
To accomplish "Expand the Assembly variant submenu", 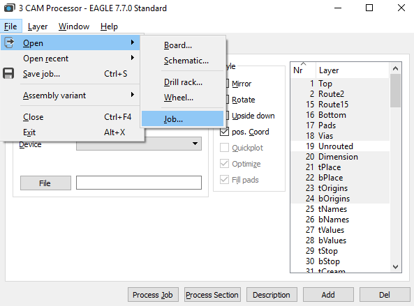I will pos(70,95).
